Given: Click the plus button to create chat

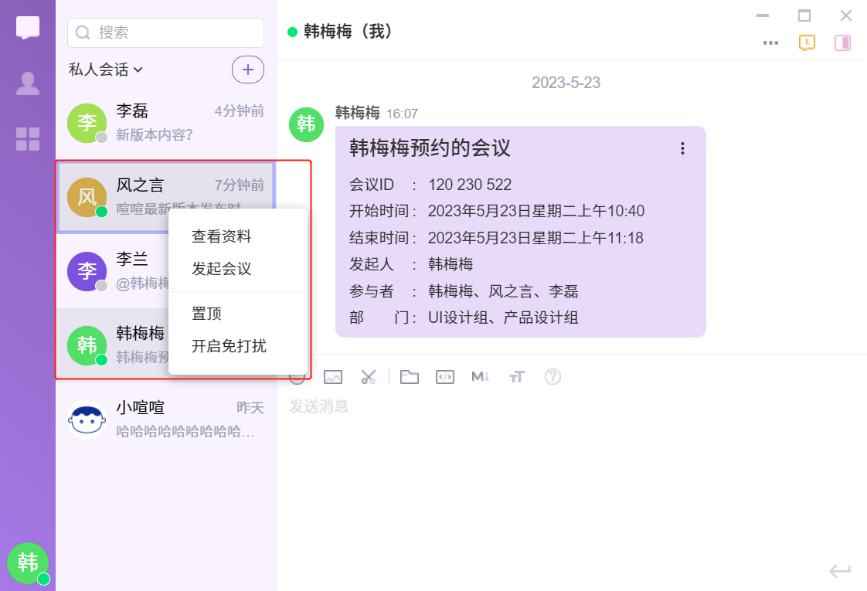Looking at the screenshot, I should pos(248,70).
